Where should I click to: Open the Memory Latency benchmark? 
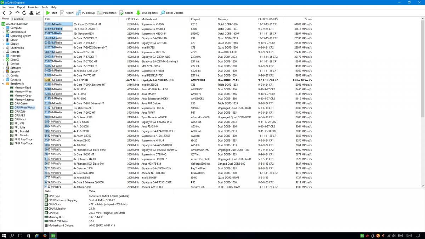click(x=24, y=99)
